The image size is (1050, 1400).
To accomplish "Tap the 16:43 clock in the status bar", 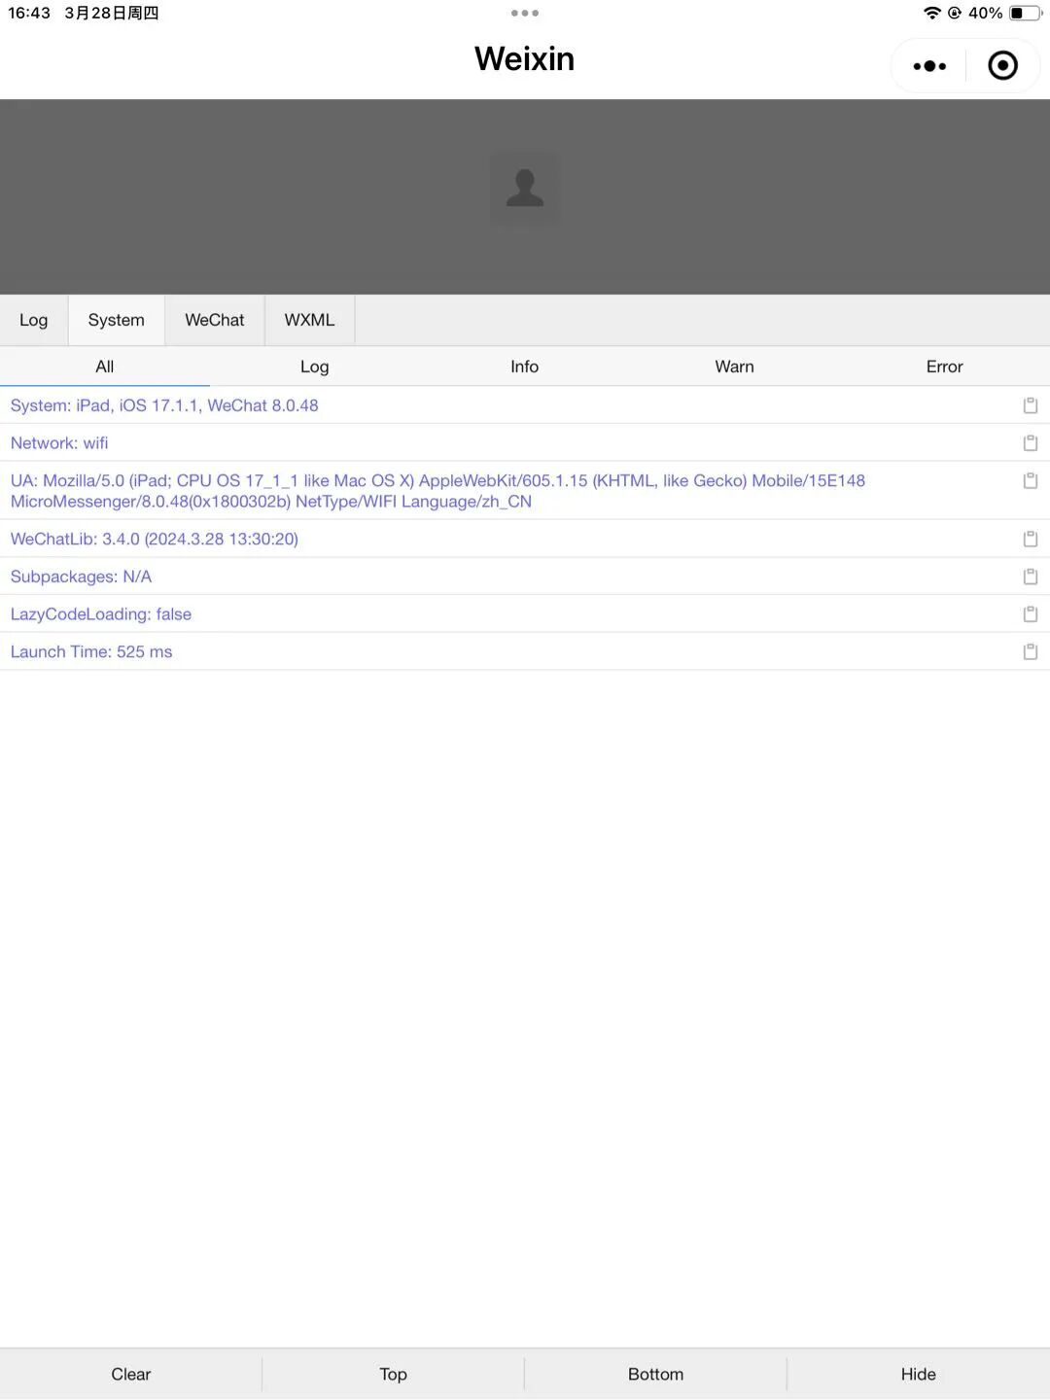I will click(29, 13).
